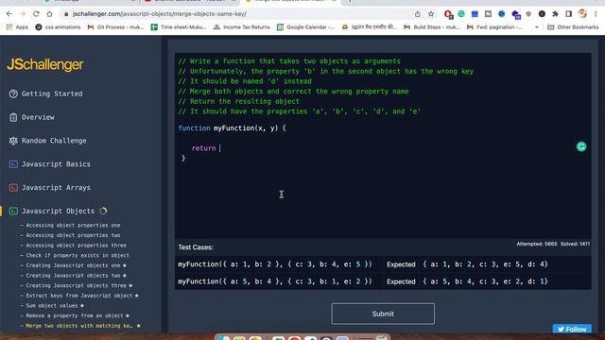Click the Overview clipboard icon
Image resolution: width=605 pixels, height=340 pixels.
(x=13, y=117)
